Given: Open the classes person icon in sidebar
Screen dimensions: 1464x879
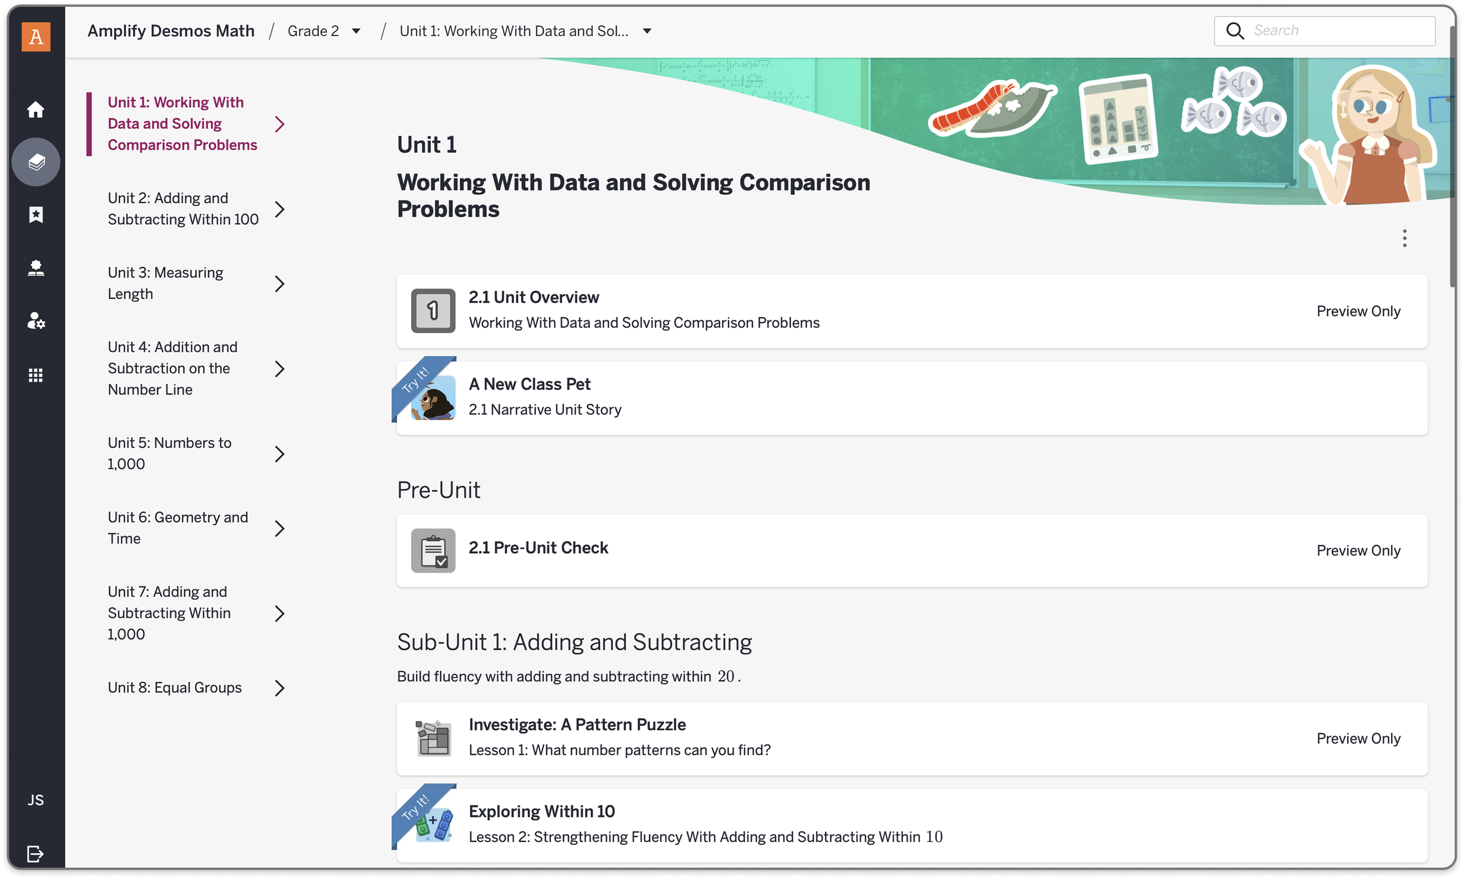Looking at the screenshot, I should 36,267.
